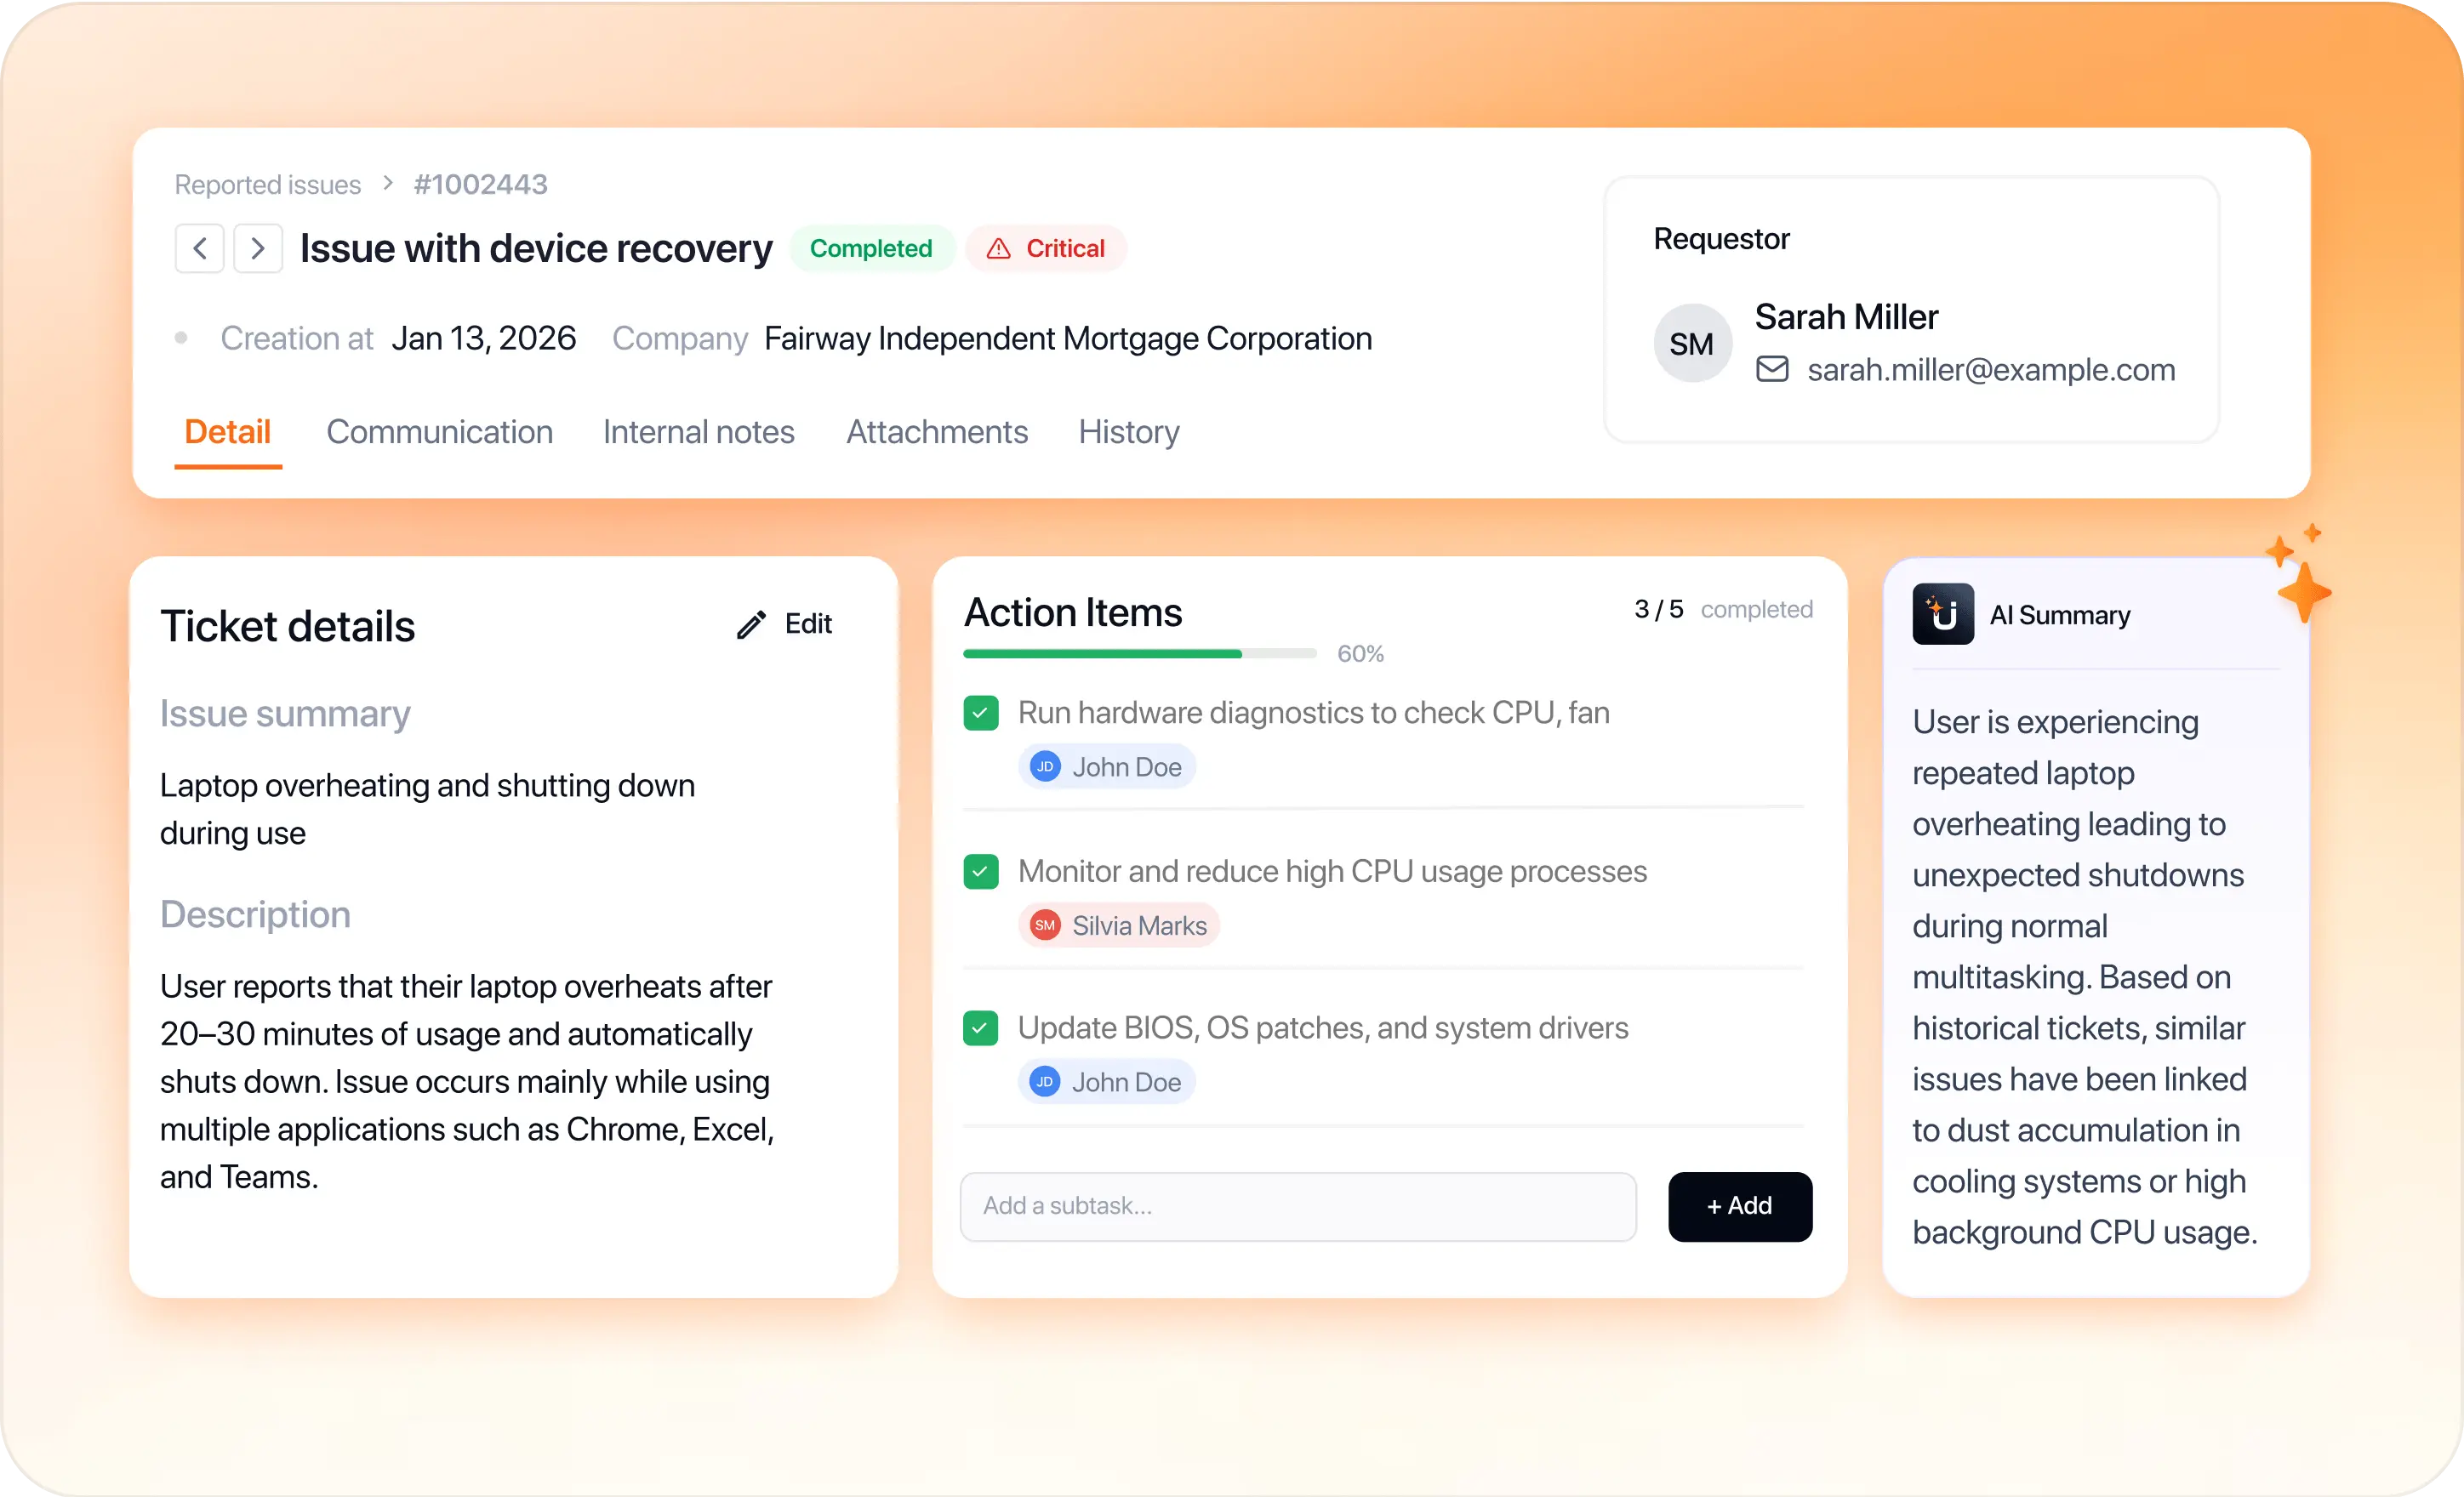Click the Sarah Miller requestor name
The height and width of the screenshot is (1497, 2464).
tap(1846, 317)
